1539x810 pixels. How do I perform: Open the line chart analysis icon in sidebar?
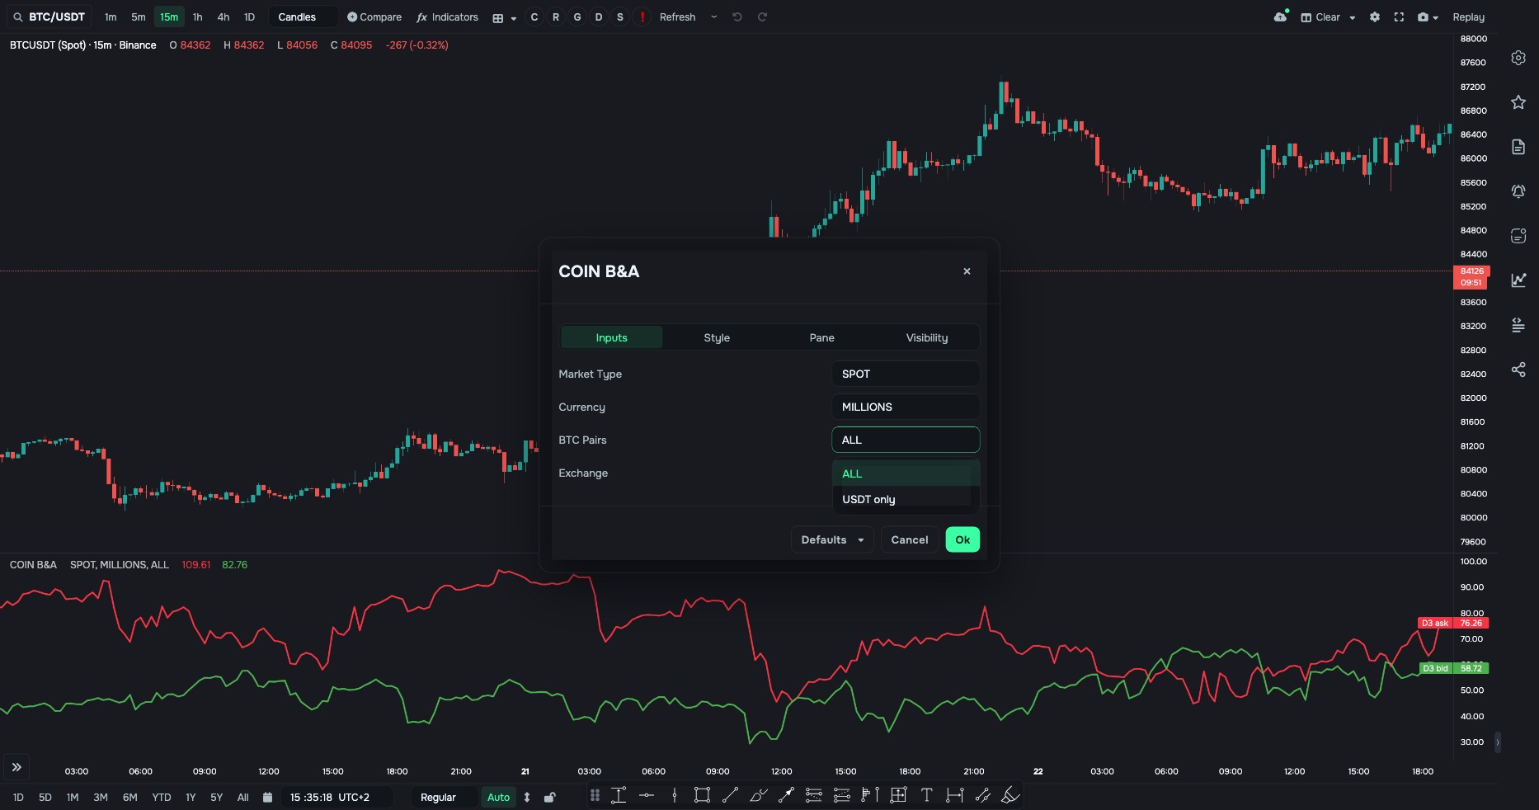tap(1518, 280)
